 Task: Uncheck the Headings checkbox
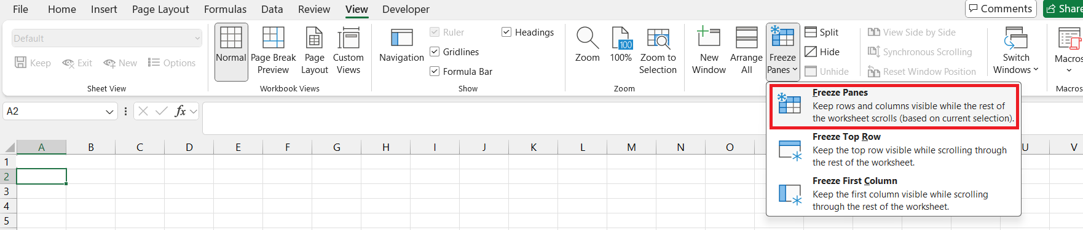point(506,33)
